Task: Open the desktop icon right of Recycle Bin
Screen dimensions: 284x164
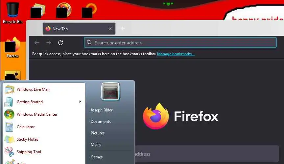Action: pos(38,10)
